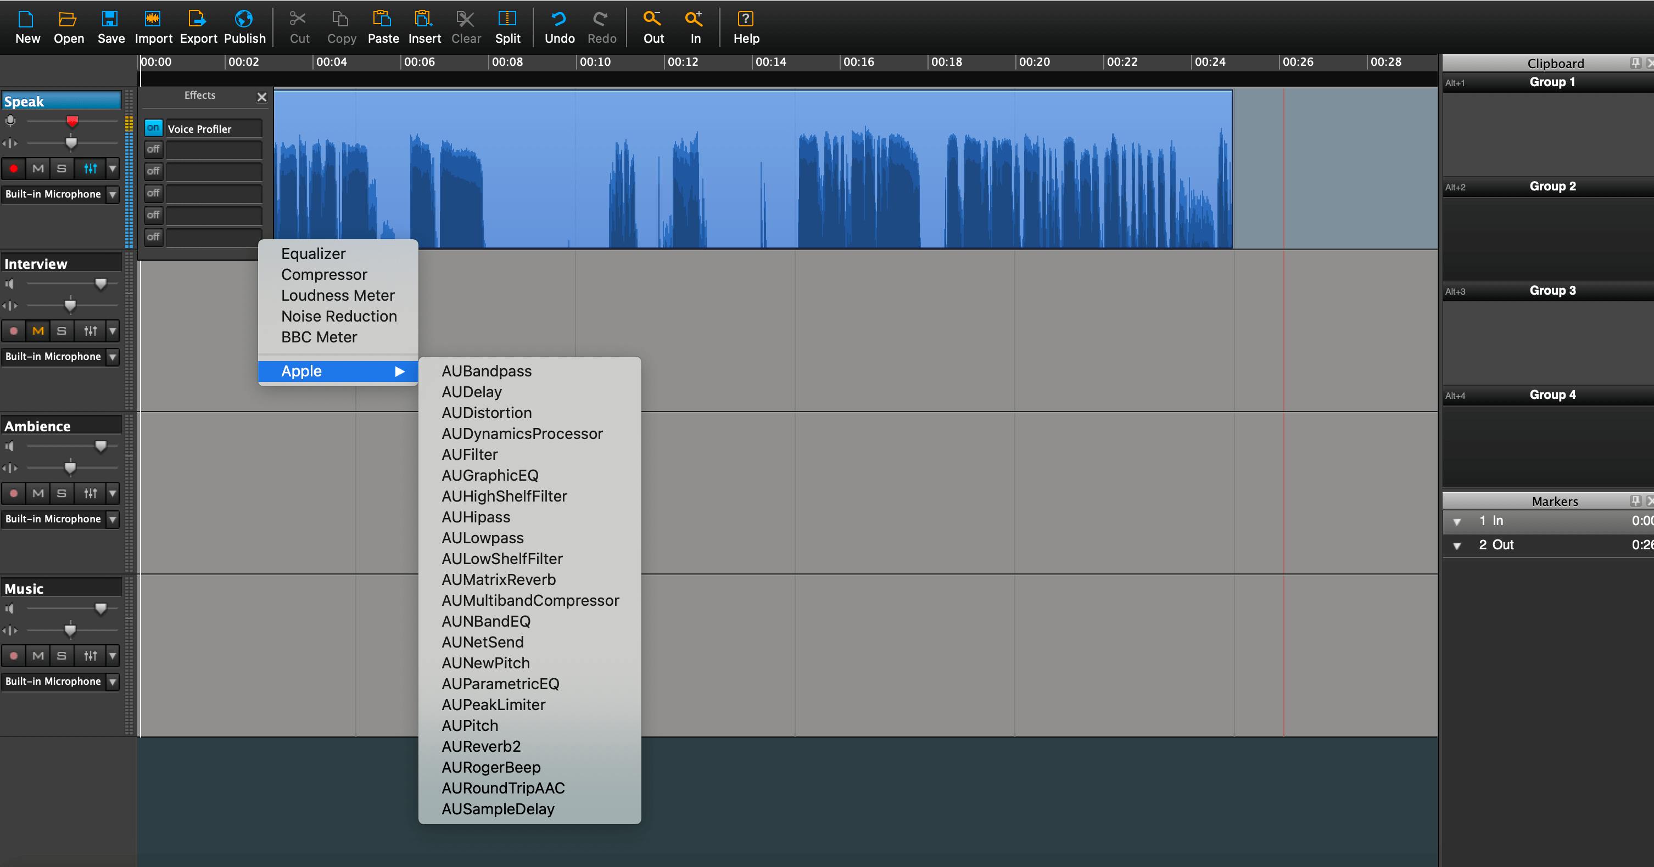1654x867 pixels.
Task: Choose AUMatrixReverb from the Apple submenu
Action: (499, 579)
